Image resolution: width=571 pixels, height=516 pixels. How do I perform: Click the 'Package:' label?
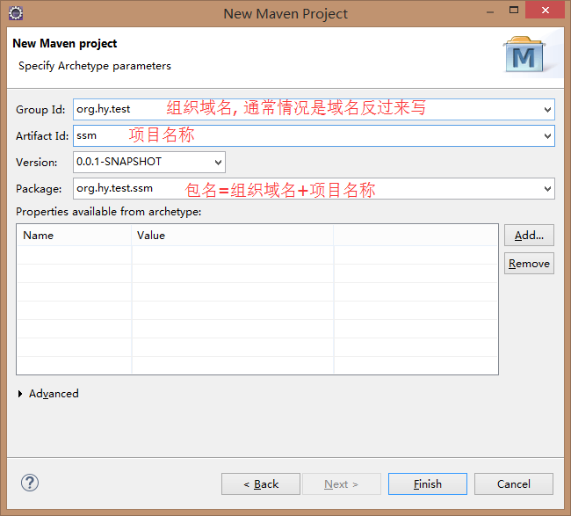(x=39, y=189)
